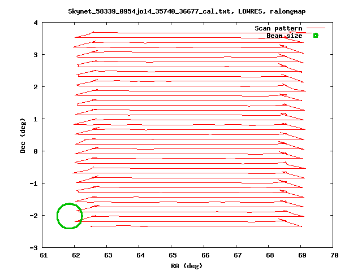362x271 pixels.
Task: Click the x-axis tick label 67
Action: coord(238,255)
